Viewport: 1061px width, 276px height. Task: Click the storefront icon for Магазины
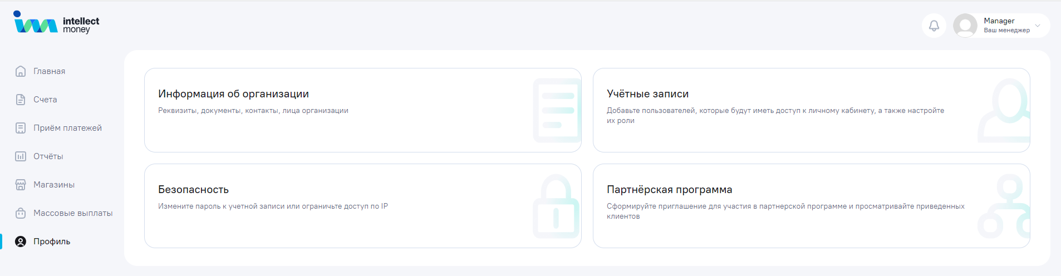click(x=21, y=185)
